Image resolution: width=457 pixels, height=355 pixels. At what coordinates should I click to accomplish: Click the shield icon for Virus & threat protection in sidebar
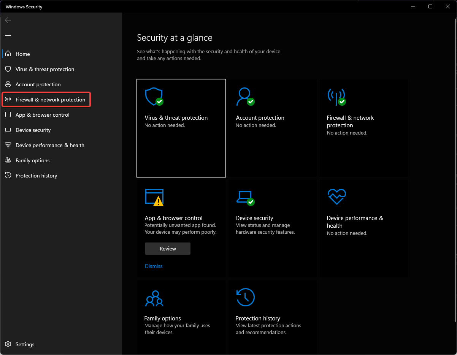(8, 69)
